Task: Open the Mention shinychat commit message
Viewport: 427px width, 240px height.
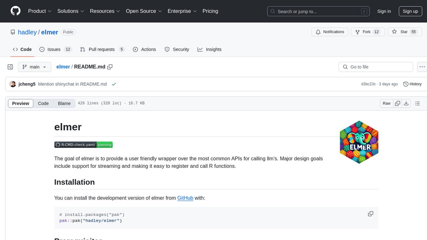Action: coord(72,84)
